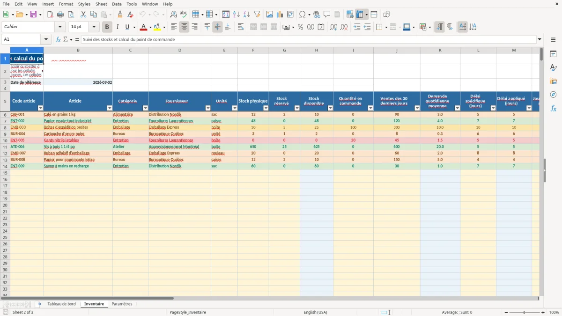Screen dimensions: 562x316
Task: Click Export as PDF icon
Action: (50, 15)
